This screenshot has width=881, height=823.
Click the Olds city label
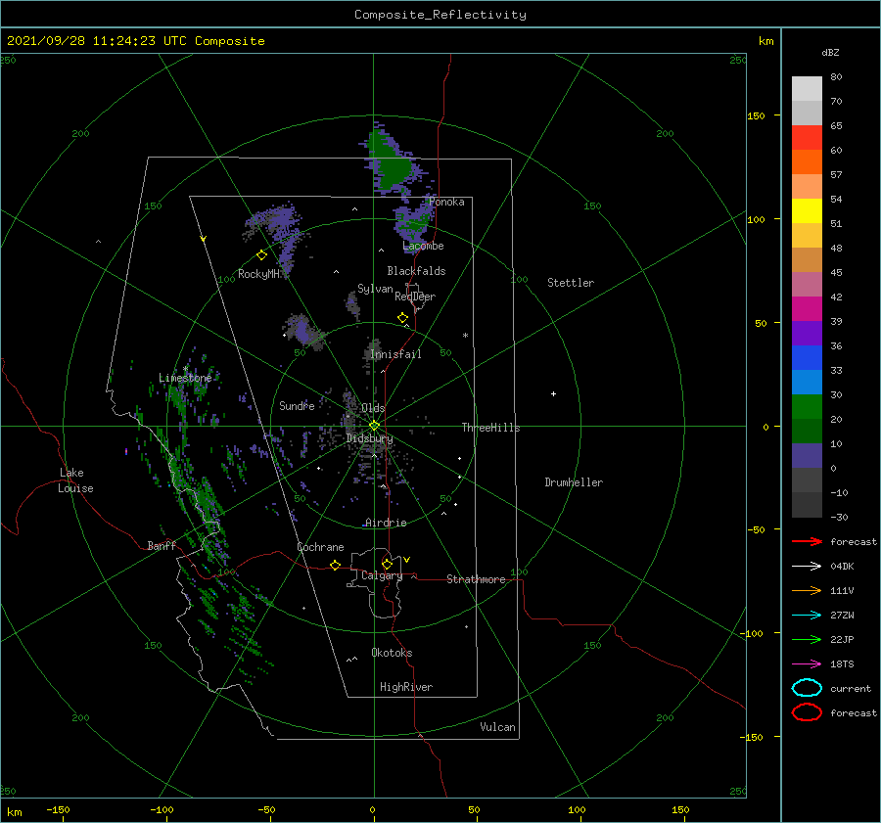pyautogui.click(x=373, y=407)
